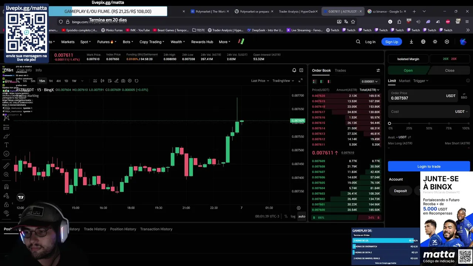Viewport: 473px width, 266px height.
Task: Select the brush drawing tool
Action: [x=6, y=136]
